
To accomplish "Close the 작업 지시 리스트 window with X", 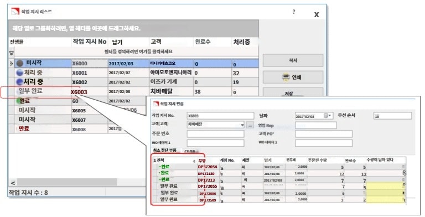I will click(x=317, y=14).
